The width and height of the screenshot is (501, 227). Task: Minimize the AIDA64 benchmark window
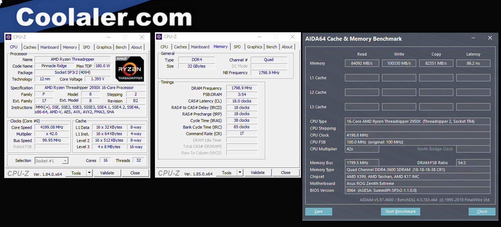[473, 38]
